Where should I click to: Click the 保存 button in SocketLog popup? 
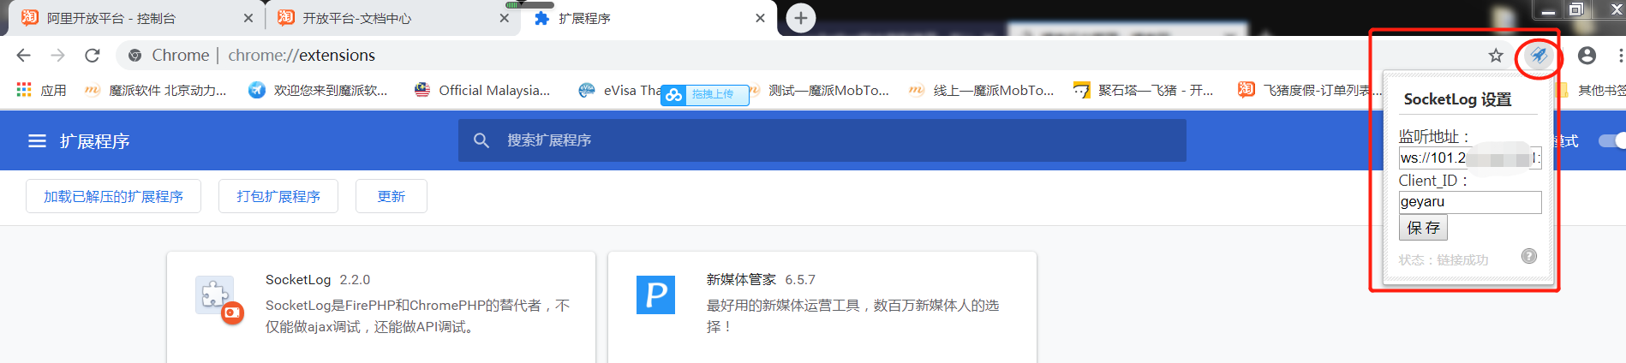[1423, 228]
